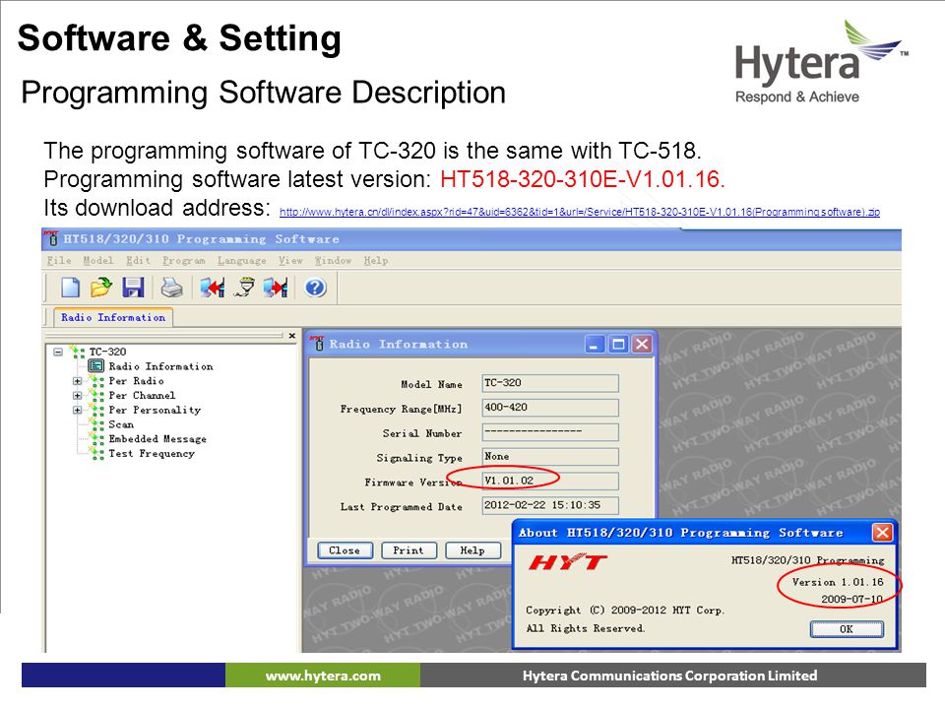Expand the Per Channel tree node
Viewport: 945px width, 709px height.
[x=77, y=396]
